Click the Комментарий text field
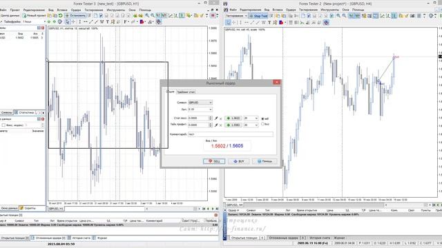The image size is (442, 248). click(x=230, y=134)
